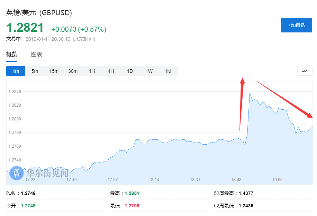Image resolution: width=317 pixels, height=216 pixels.
Task: Open the 图表 chart tab
Action: point(37,55)
